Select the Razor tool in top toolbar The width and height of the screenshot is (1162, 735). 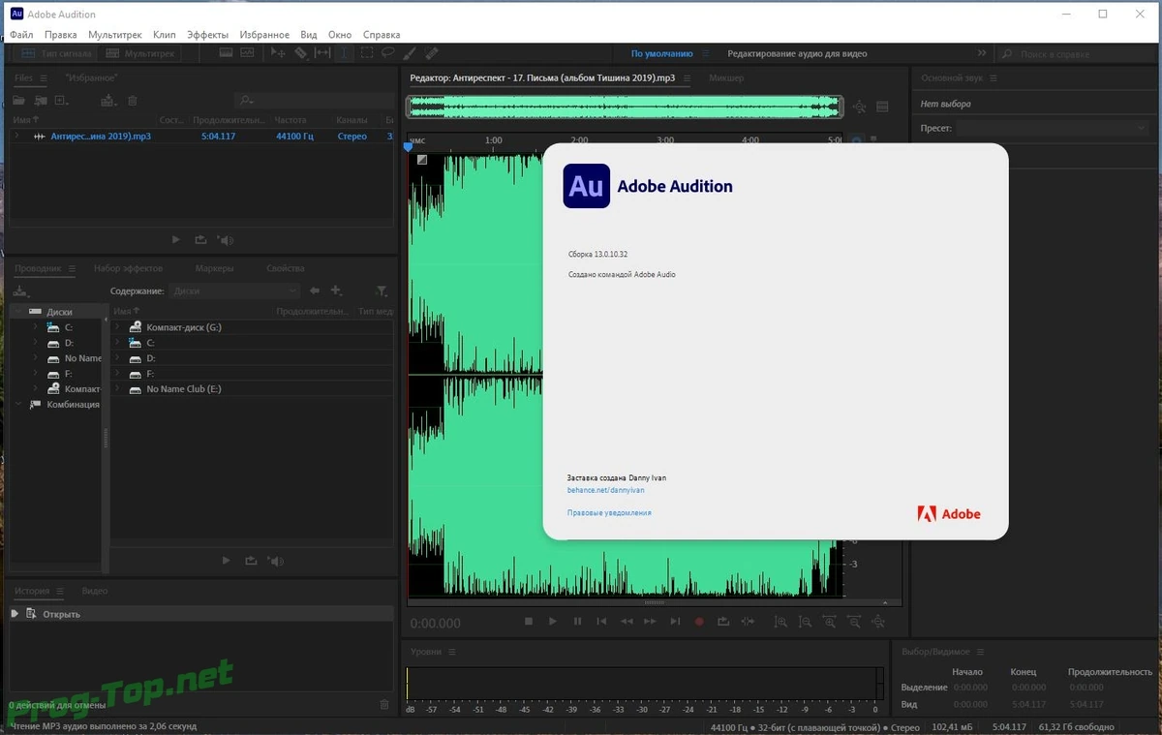click(x=301, y=53)
